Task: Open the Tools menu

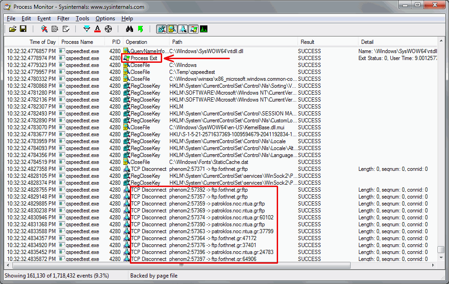Action: point(82,18)
